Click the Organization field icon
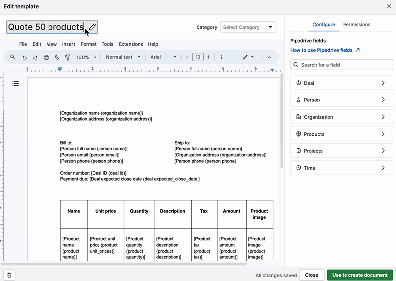396x281 pixels. (x=298, y=117)
